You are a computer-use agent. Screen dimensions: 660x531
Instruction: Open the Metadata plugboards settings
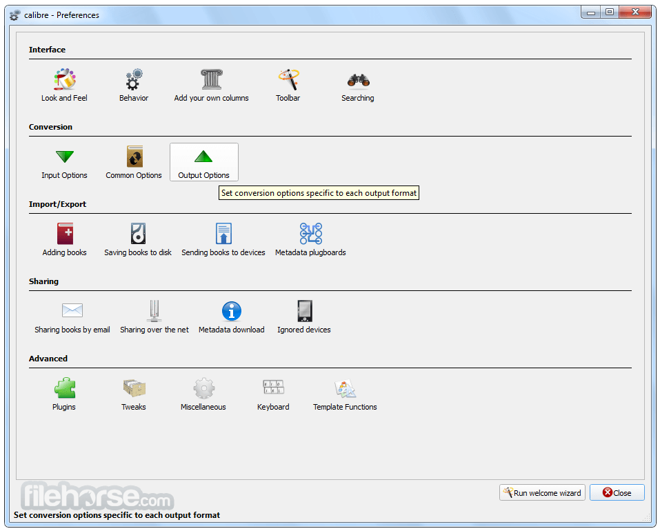click(x=310, y=240)
